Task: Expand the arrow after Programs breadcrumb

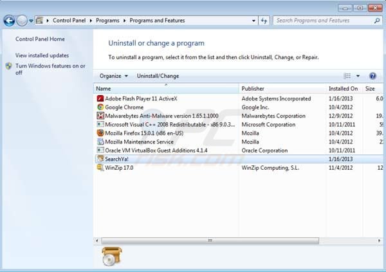Action: click(x=125, y=21)
